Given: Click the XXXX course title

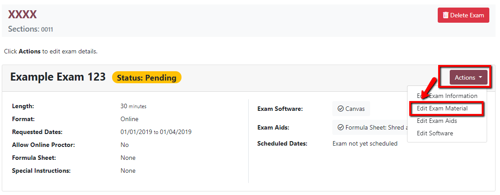Looking at the screenshot, I should [x=22, y=14].
